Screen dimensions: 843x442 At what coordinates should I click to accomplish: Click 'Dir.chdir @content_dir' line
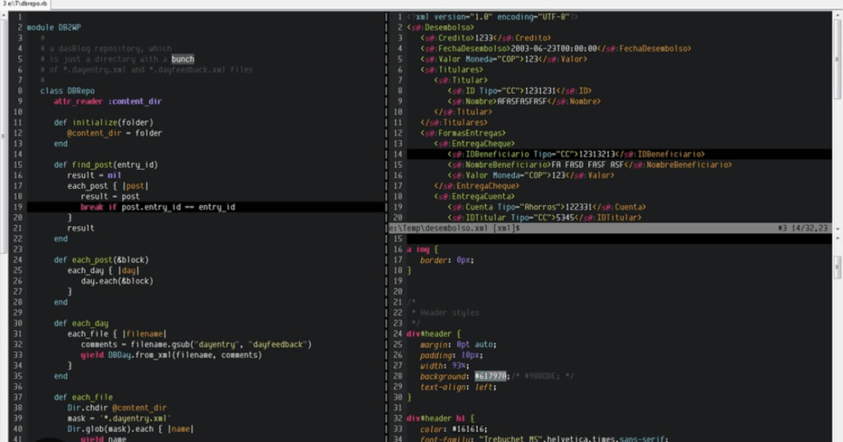(117, 407)
